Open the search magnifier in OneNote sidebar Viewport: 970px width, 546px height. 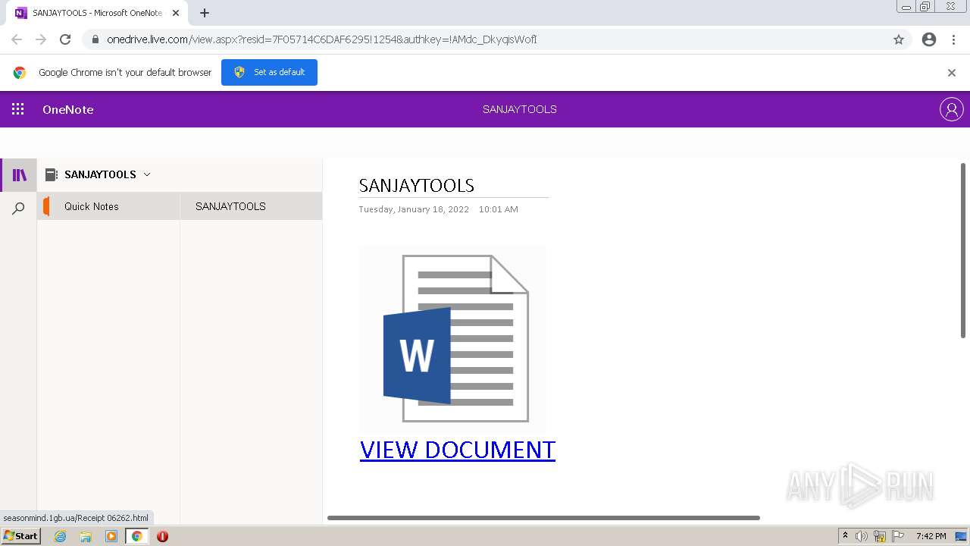pyautogui.click(x=19, y=209)
